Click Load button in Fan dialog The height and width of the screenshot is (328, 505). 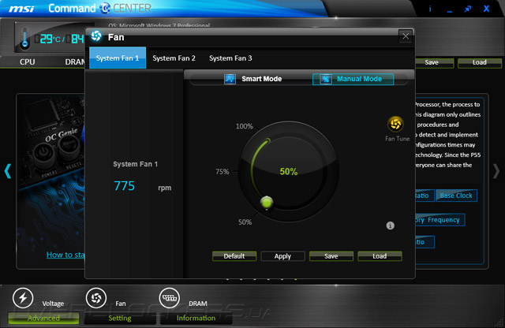pos(380,256)
